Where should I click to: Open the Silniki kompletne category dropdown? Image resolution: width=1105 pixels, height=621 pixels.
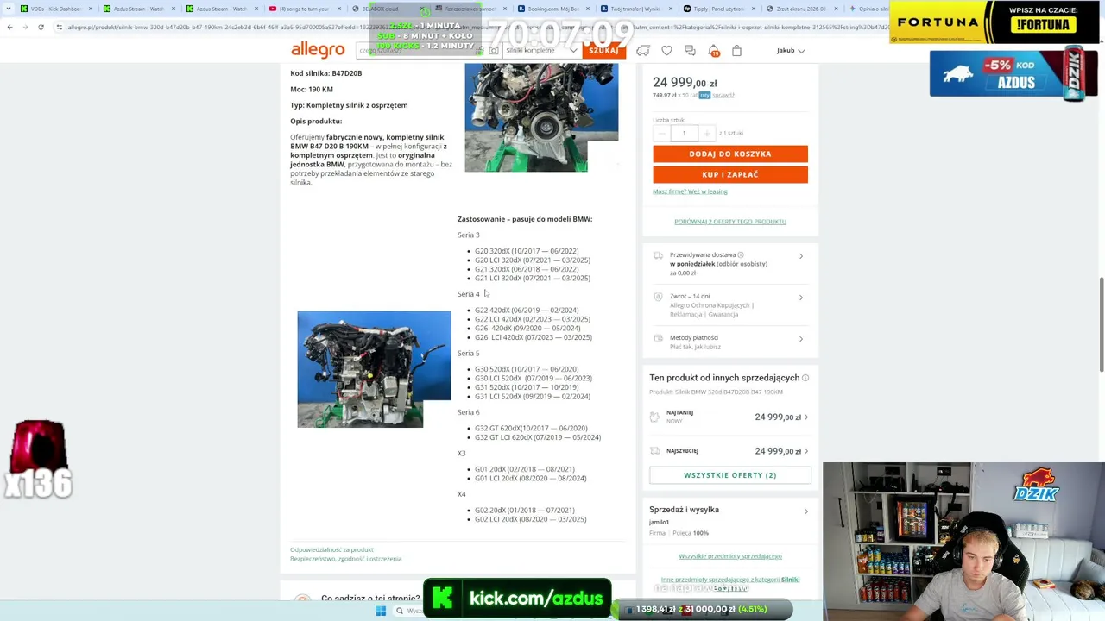point(540,51)
